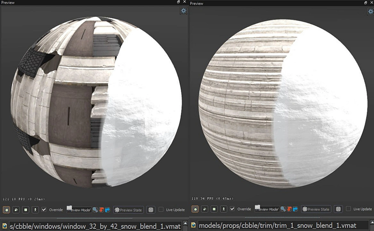Select the square plane shape in right preview
Image resolution: width=374 pixels, height=231 pixels.
(x=214, y=210)
